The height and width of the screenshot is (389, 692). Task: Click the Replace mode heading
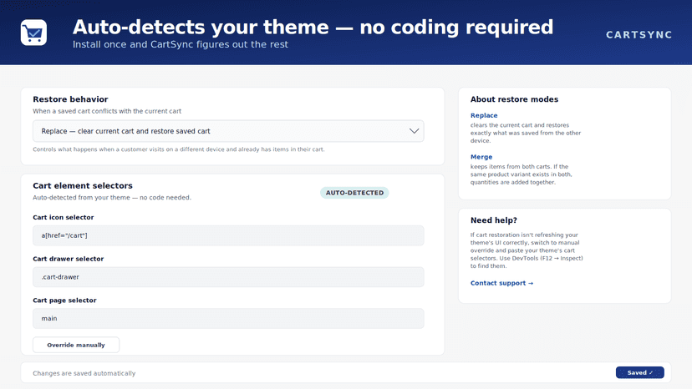(484, 115)
